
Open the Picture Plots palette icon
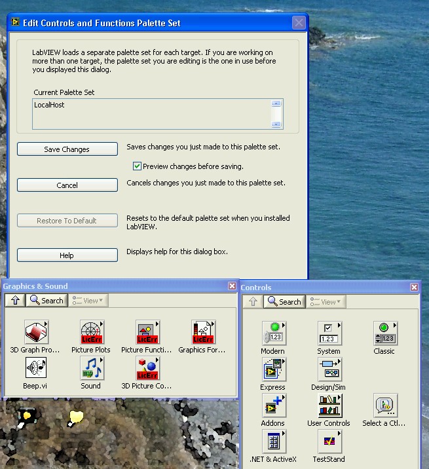[92, 332]
